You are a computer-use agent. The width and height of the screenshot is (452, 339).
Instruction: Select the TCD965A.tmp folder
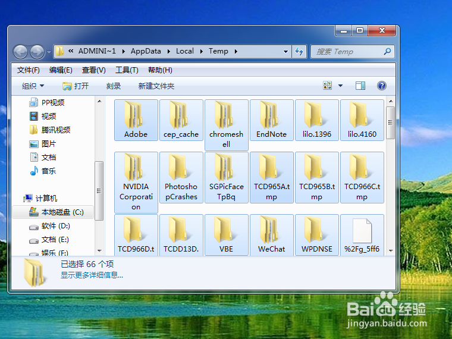tap(272, 178)
